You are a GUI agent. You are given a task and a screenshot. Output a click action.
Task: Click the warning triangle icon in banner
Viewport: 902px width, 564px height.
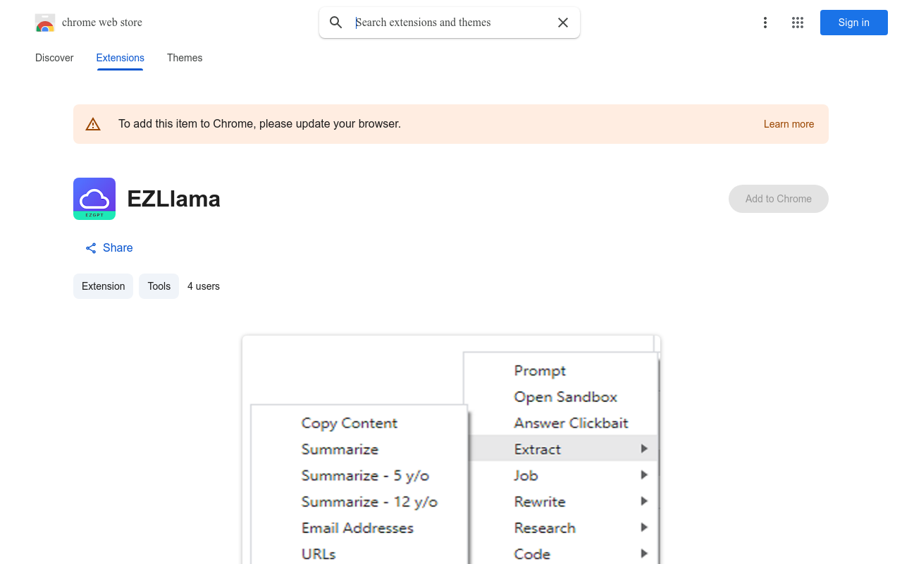click(93, 125)
